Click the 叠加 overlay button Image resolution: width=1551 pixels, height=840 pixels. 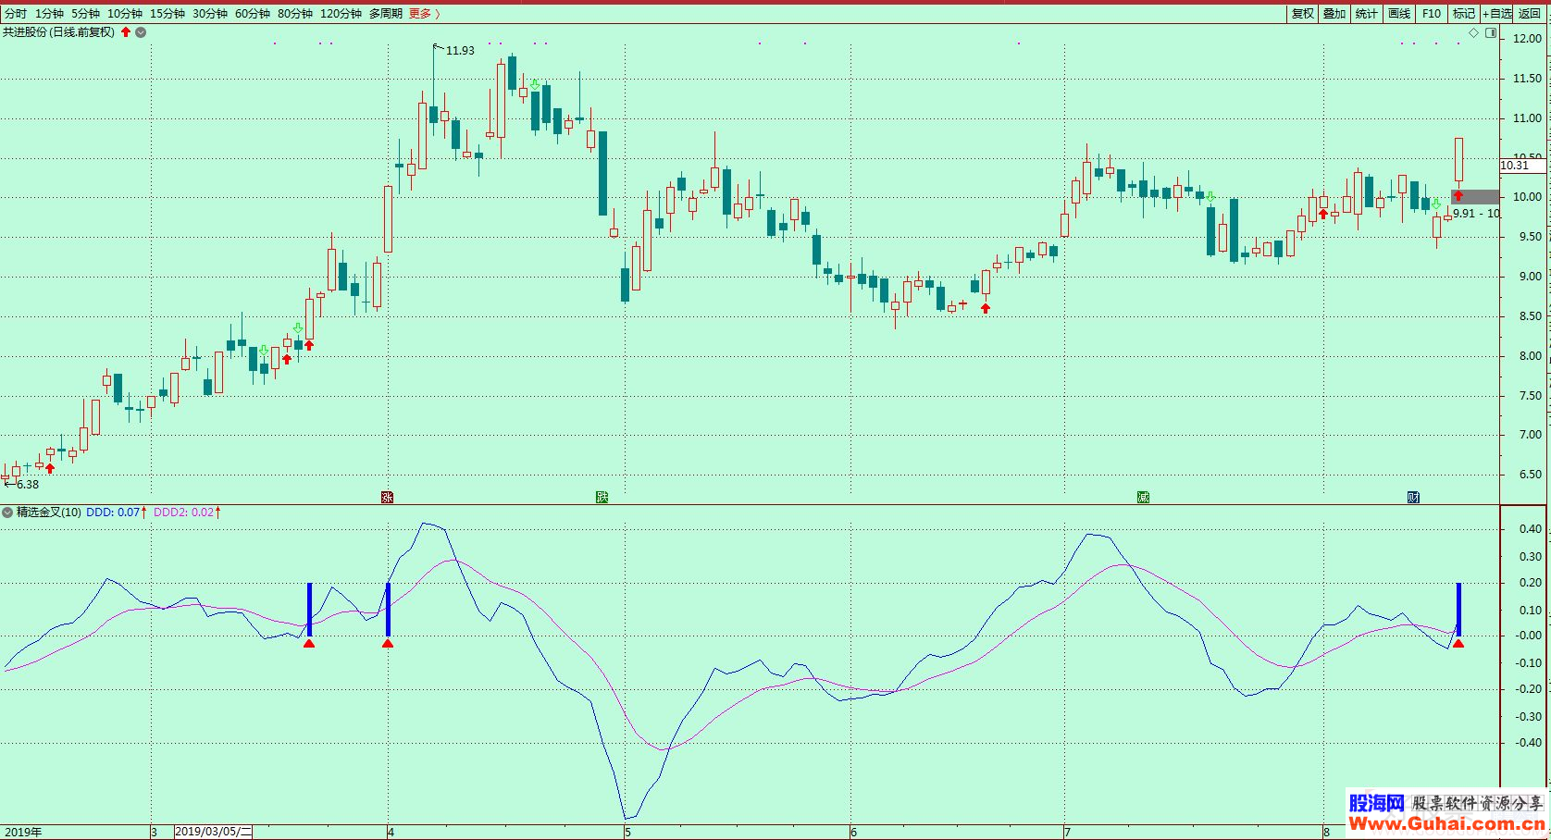click(x=1334, y=14)
